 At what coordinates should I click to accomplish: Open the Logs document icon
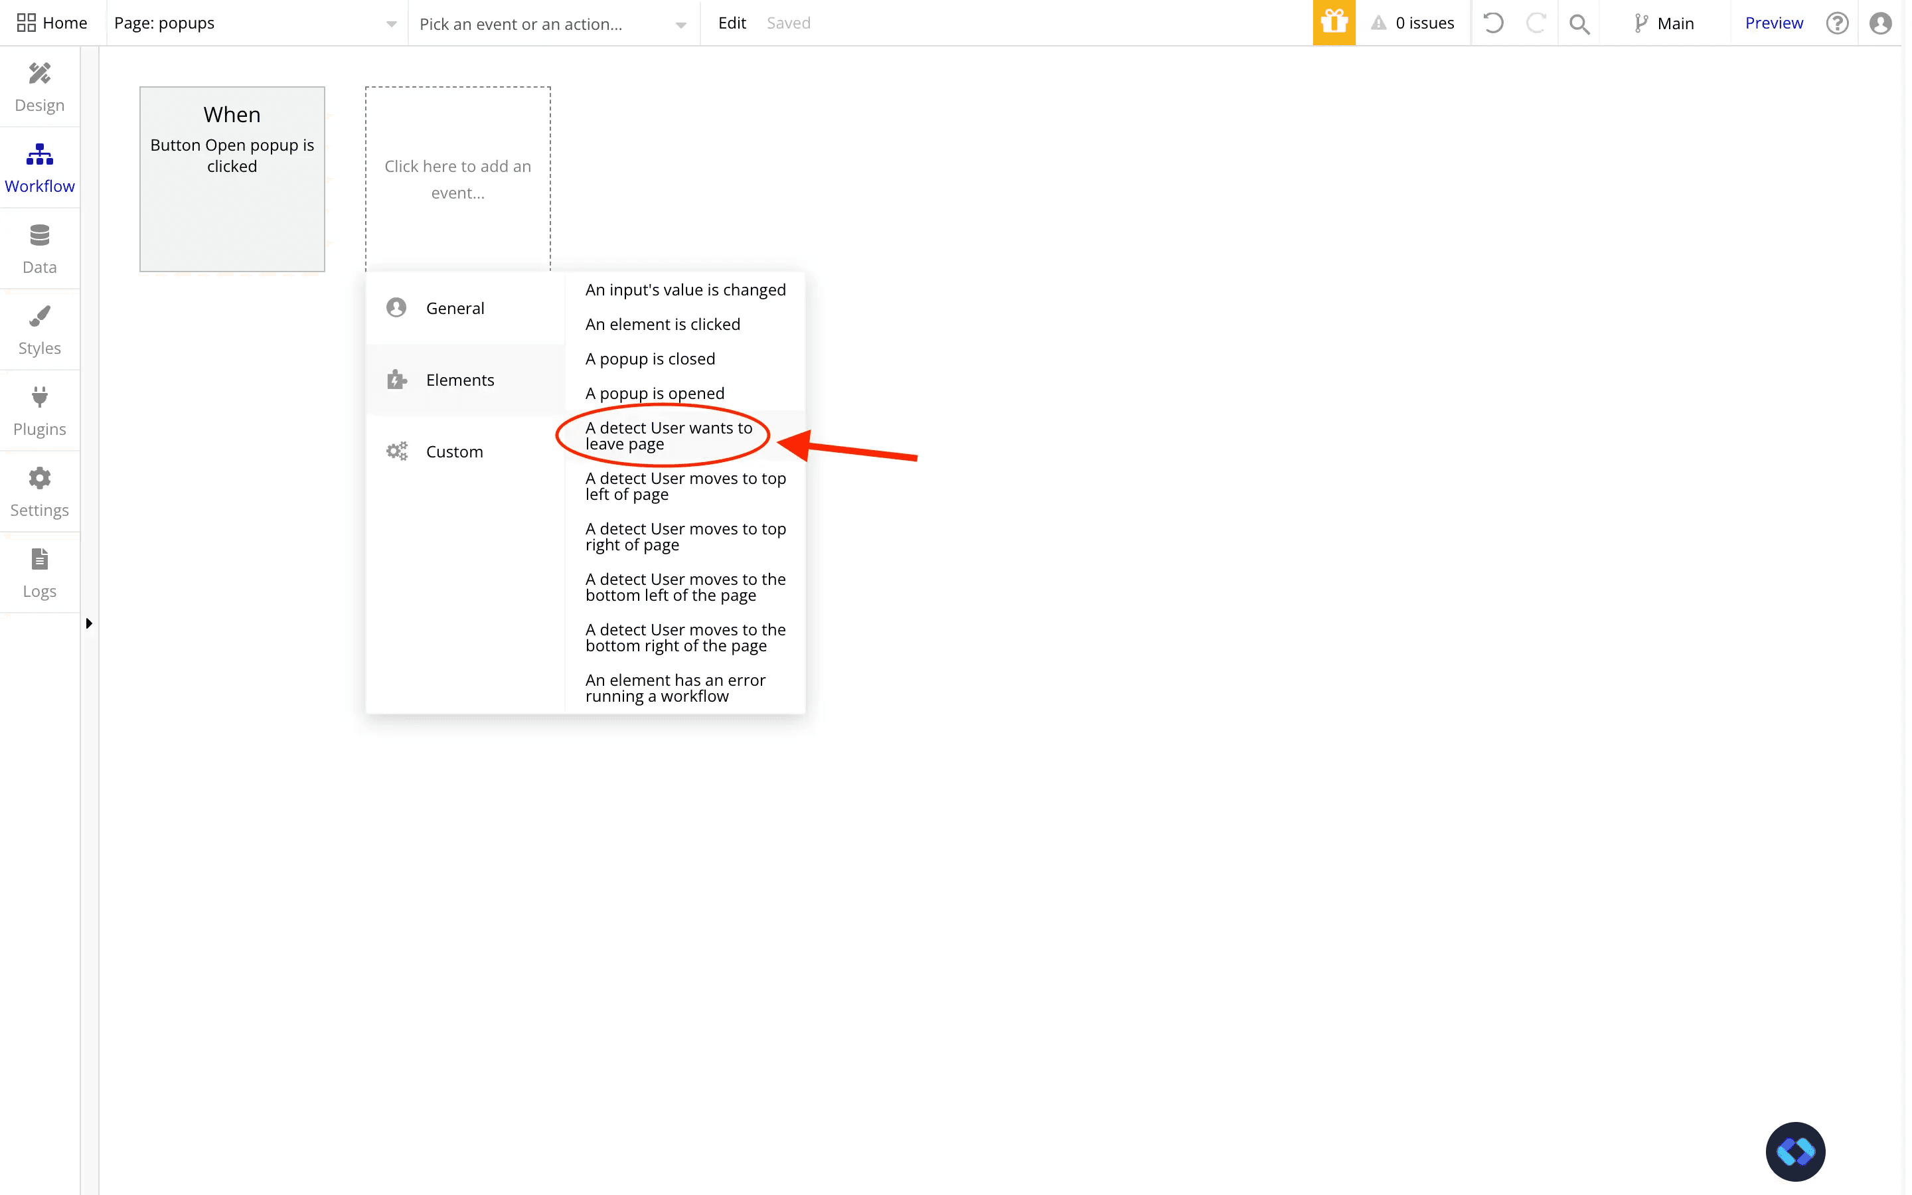pos(40,560)
